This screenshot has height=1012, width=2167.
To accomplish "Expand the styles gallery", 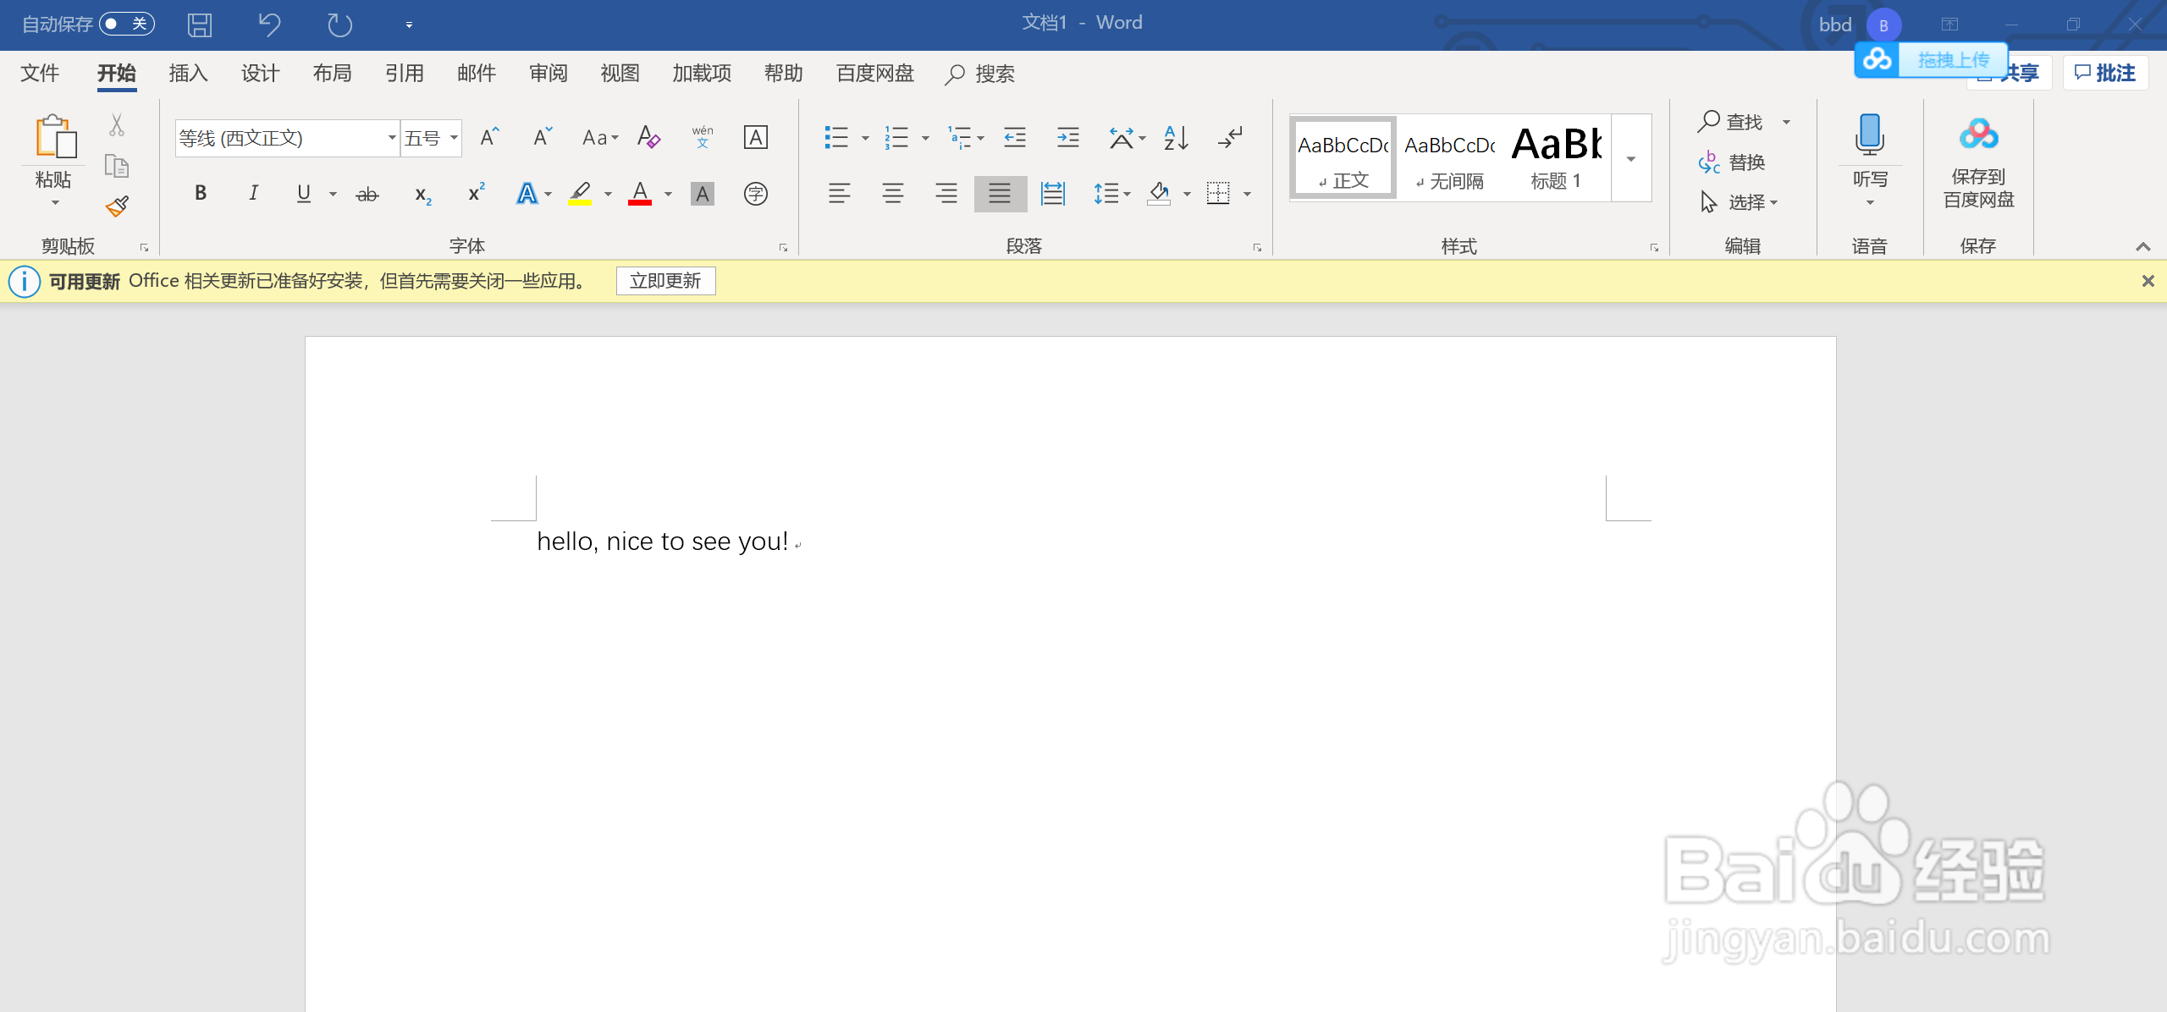I will [1631, 159].
